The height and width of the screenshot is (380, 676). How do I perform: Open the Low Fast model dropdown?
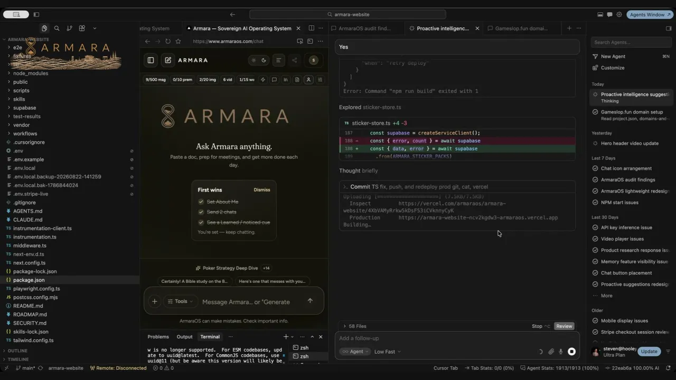point(387,351)
